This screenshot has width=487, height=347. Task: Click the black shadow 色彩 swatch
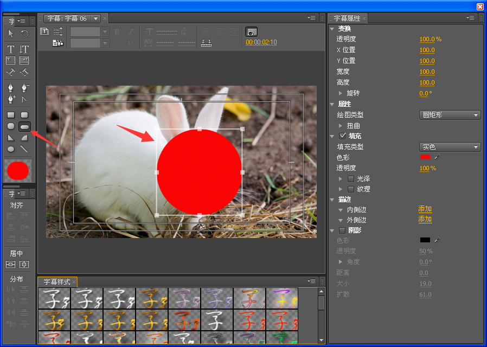pos(425,240)
